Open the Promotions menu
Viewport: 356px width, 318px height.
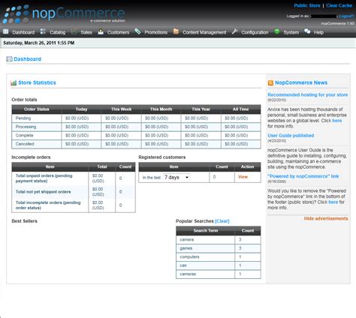click(155, 32)
